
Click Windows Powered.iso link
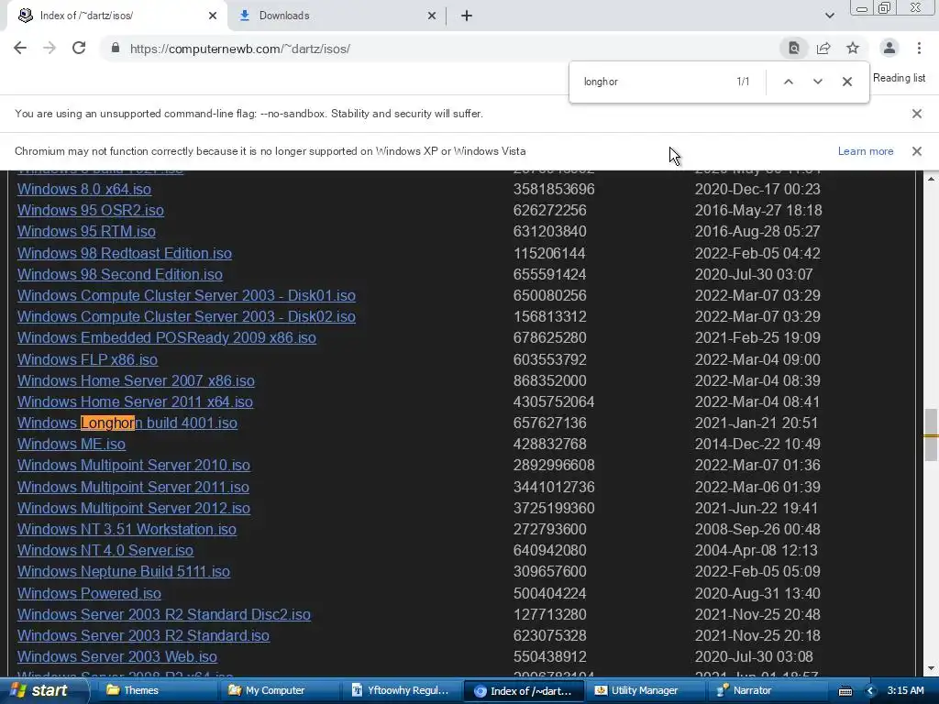point(89,593)
